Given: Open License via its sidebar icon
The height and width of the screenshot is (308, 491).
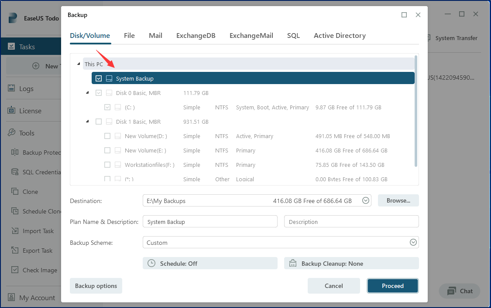Looking at the screenshot, I should click(x=12, y=111).
